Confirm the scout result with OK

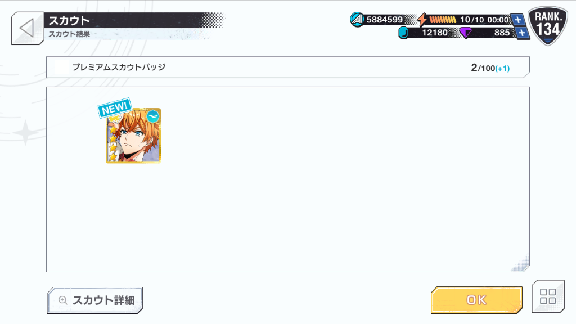coord(476,300)
